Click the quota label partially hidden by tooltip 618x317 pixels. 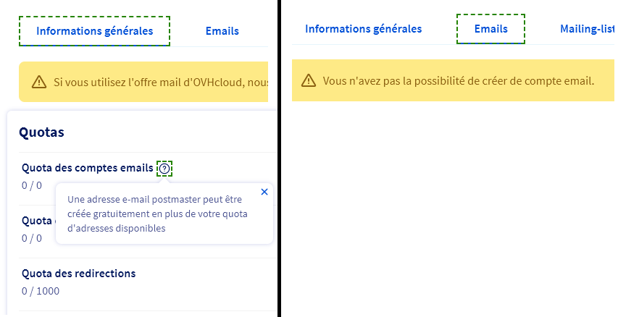(x=36, y=221)
